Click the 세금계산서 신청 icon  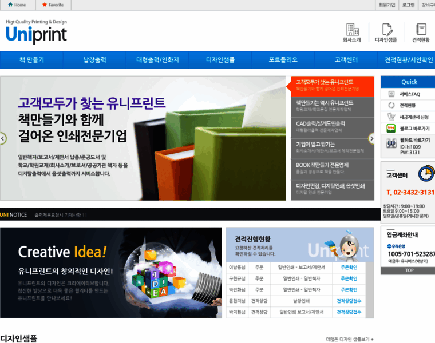tap(391, 117)
